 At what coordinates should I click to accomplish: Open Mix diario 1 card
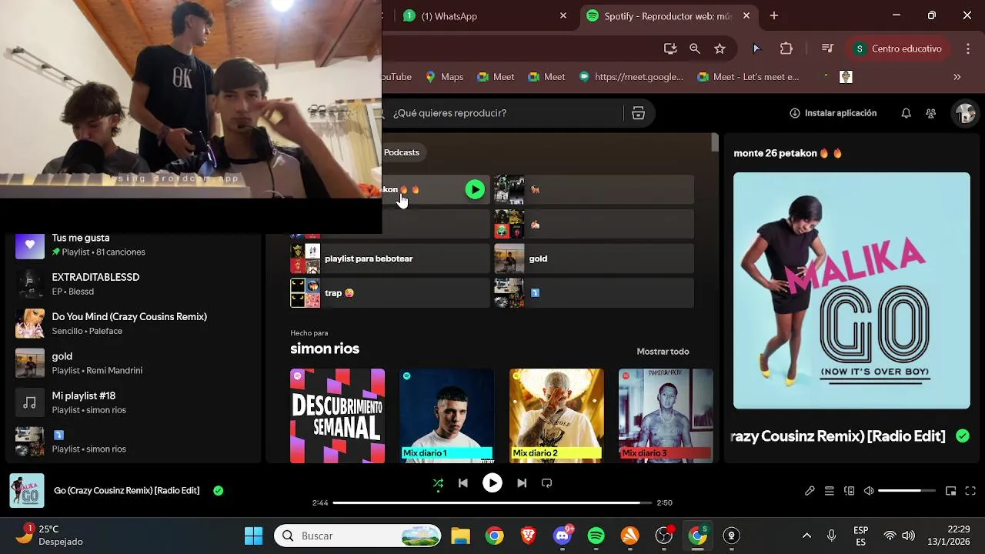coord(446,415)
